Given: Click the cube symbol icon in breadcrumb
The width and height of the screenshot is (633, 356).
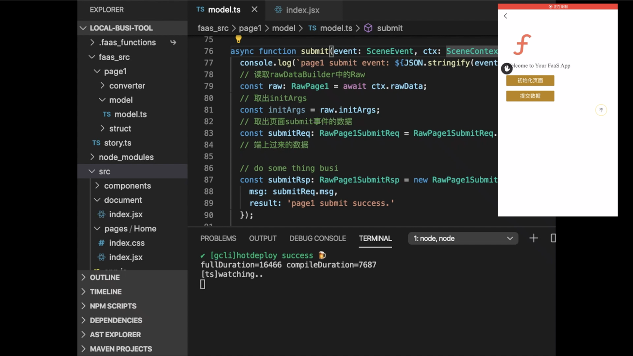Looking at the screenshot, I should (368, 28).
